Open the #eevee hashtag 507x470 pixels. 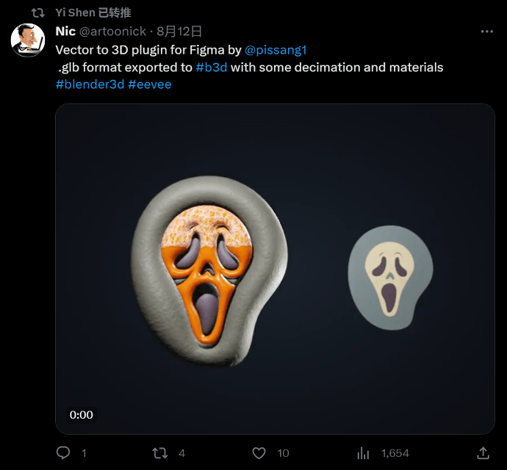149,84
